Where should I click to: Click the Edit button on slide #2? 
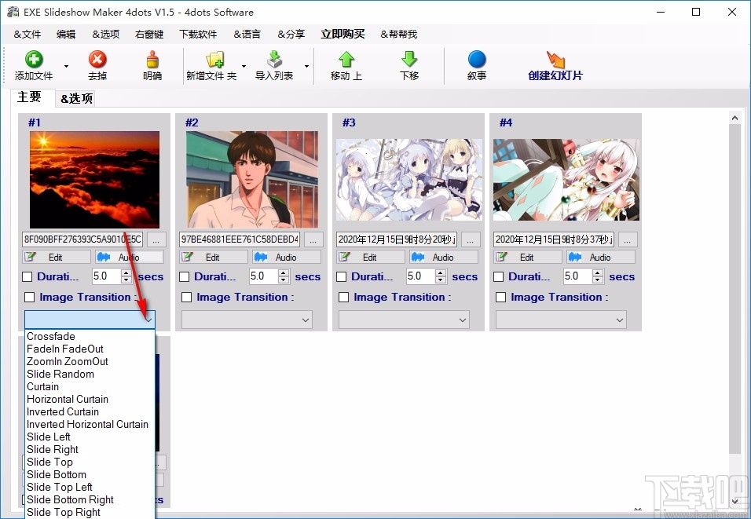pyautogui.click(x=213, y=257)
